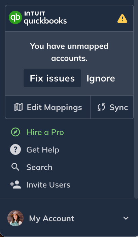Start a QuickBooks Sync
Image resolution: width=138 pixels, height=237 pixels.
(112, 107)
